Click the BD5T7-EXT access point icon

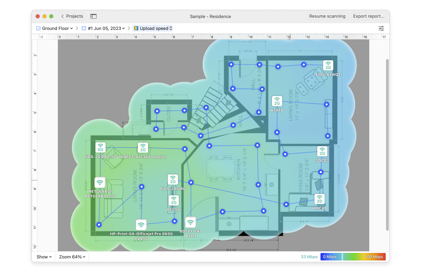click(x=190, y=222)
